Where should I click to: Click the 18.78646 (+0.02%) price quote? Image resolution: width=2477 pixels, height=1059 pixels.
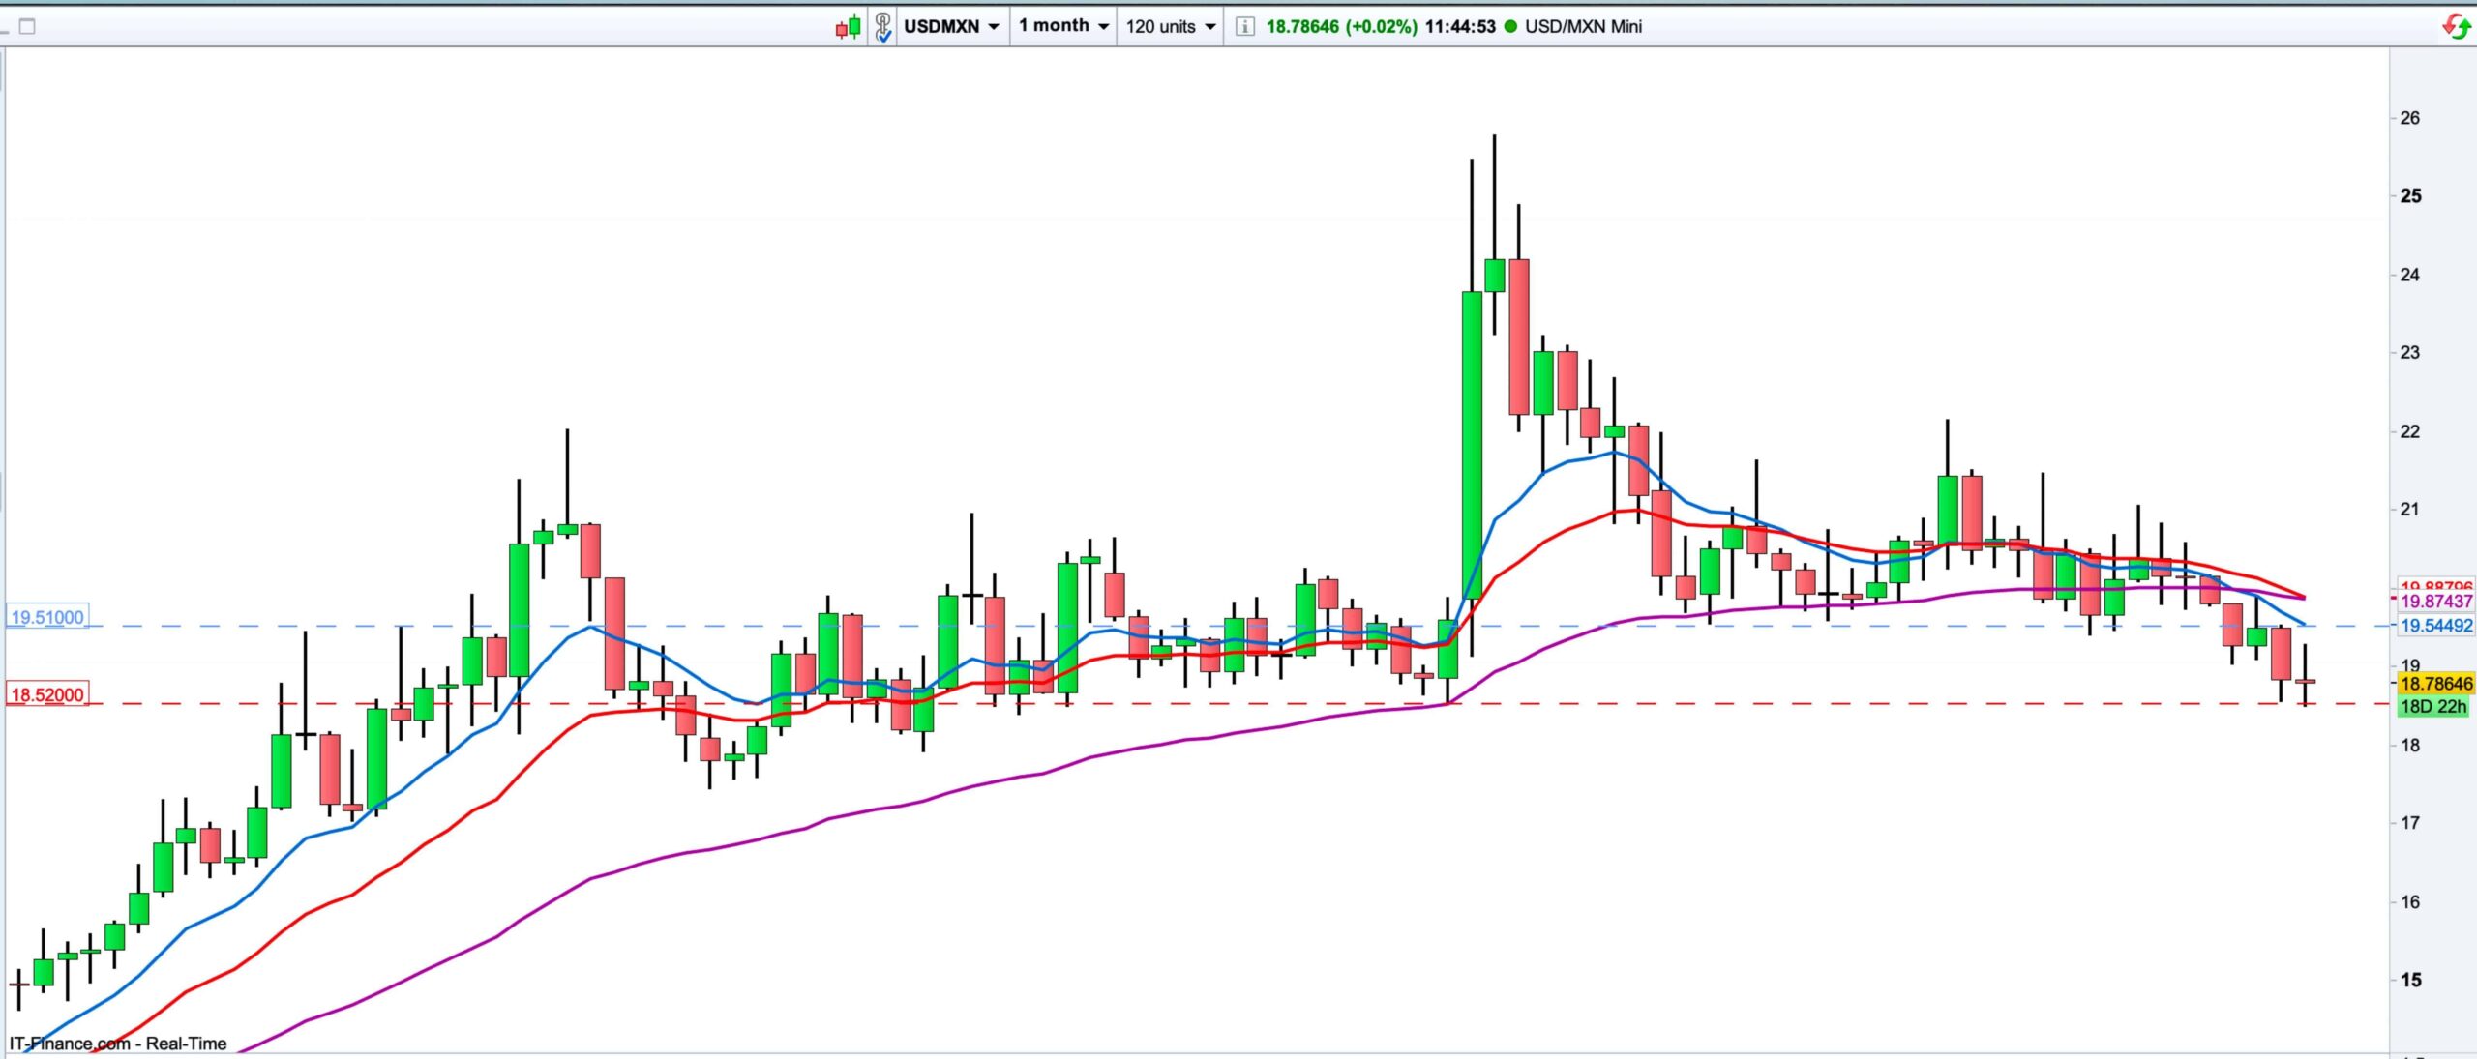click(x=1341, y=27)
